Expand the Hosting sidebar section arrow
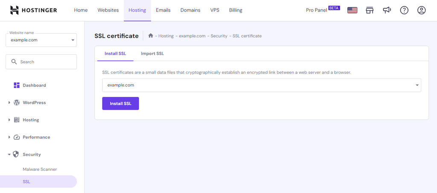 [x=9, y=120]
